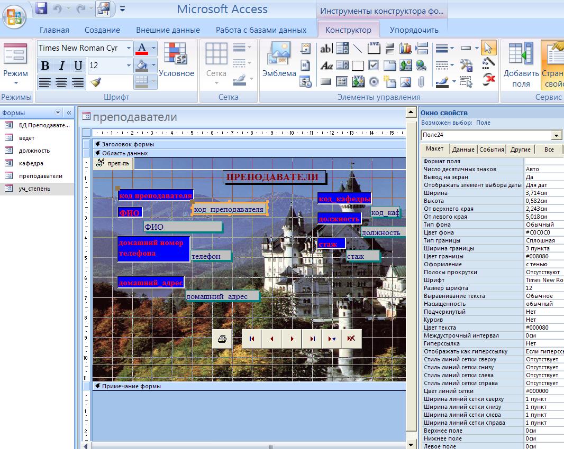Insert ActiveX control from the ribbon
Image resolution: width=564 pixels, height=449 pixels.
coord(488,78)
